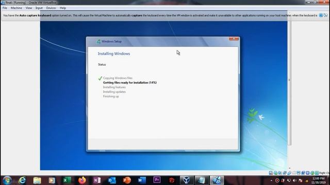Click the shared folders status icon
This screenshot has width=330, height=185.
(x=294, y=173)
